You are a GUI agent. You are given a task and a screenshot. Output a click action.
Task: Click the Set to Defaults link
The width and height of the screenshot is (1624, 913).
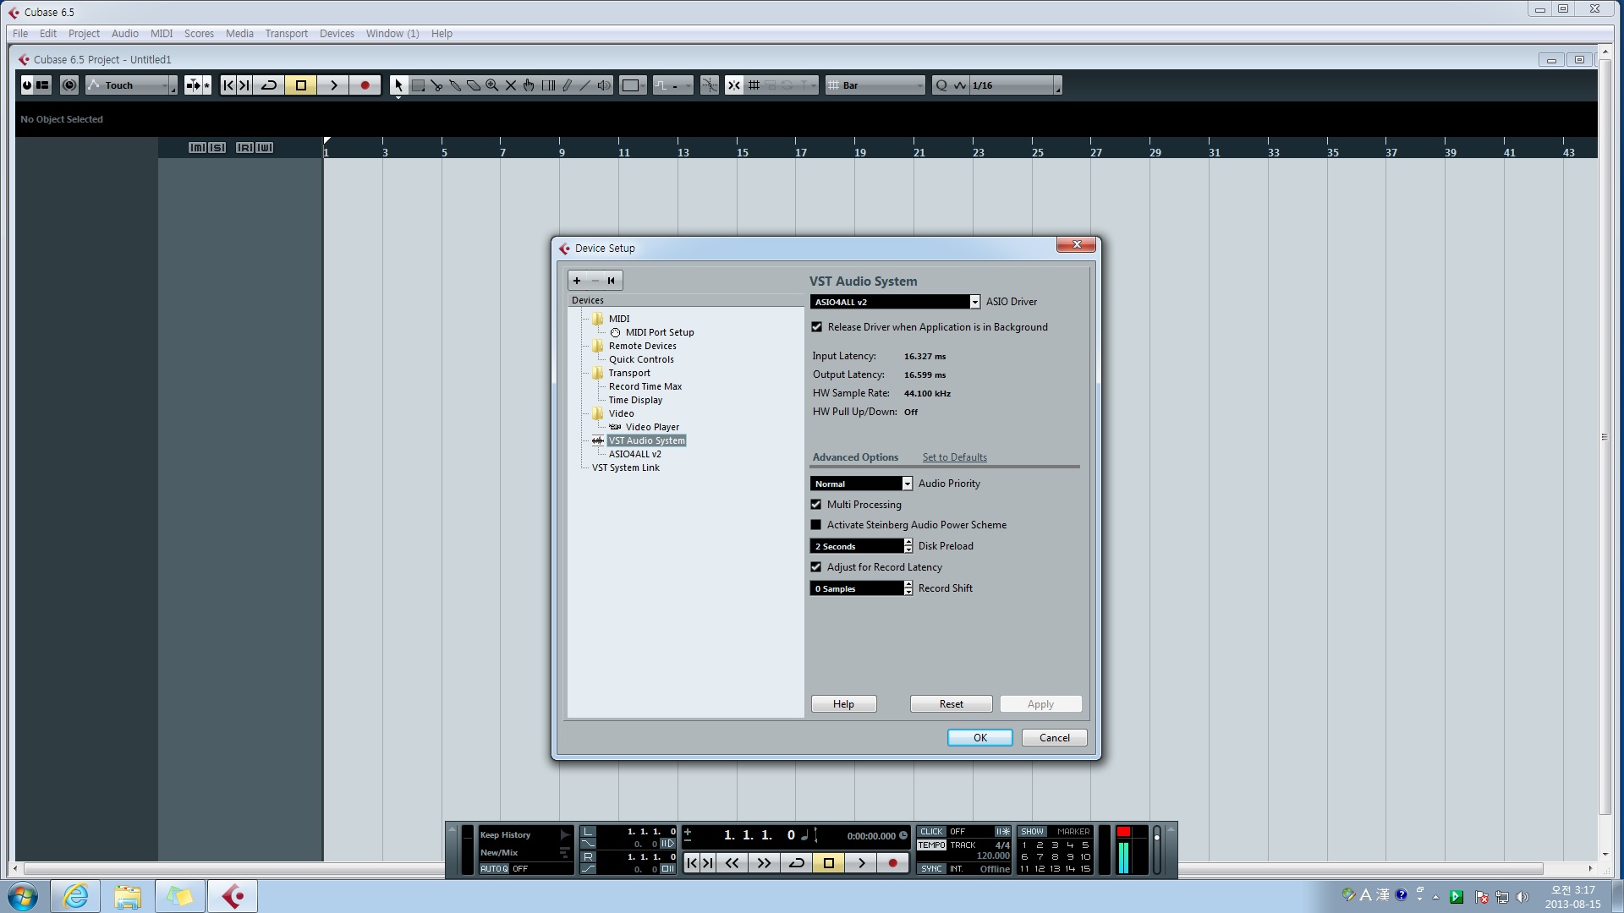(954, 457)
